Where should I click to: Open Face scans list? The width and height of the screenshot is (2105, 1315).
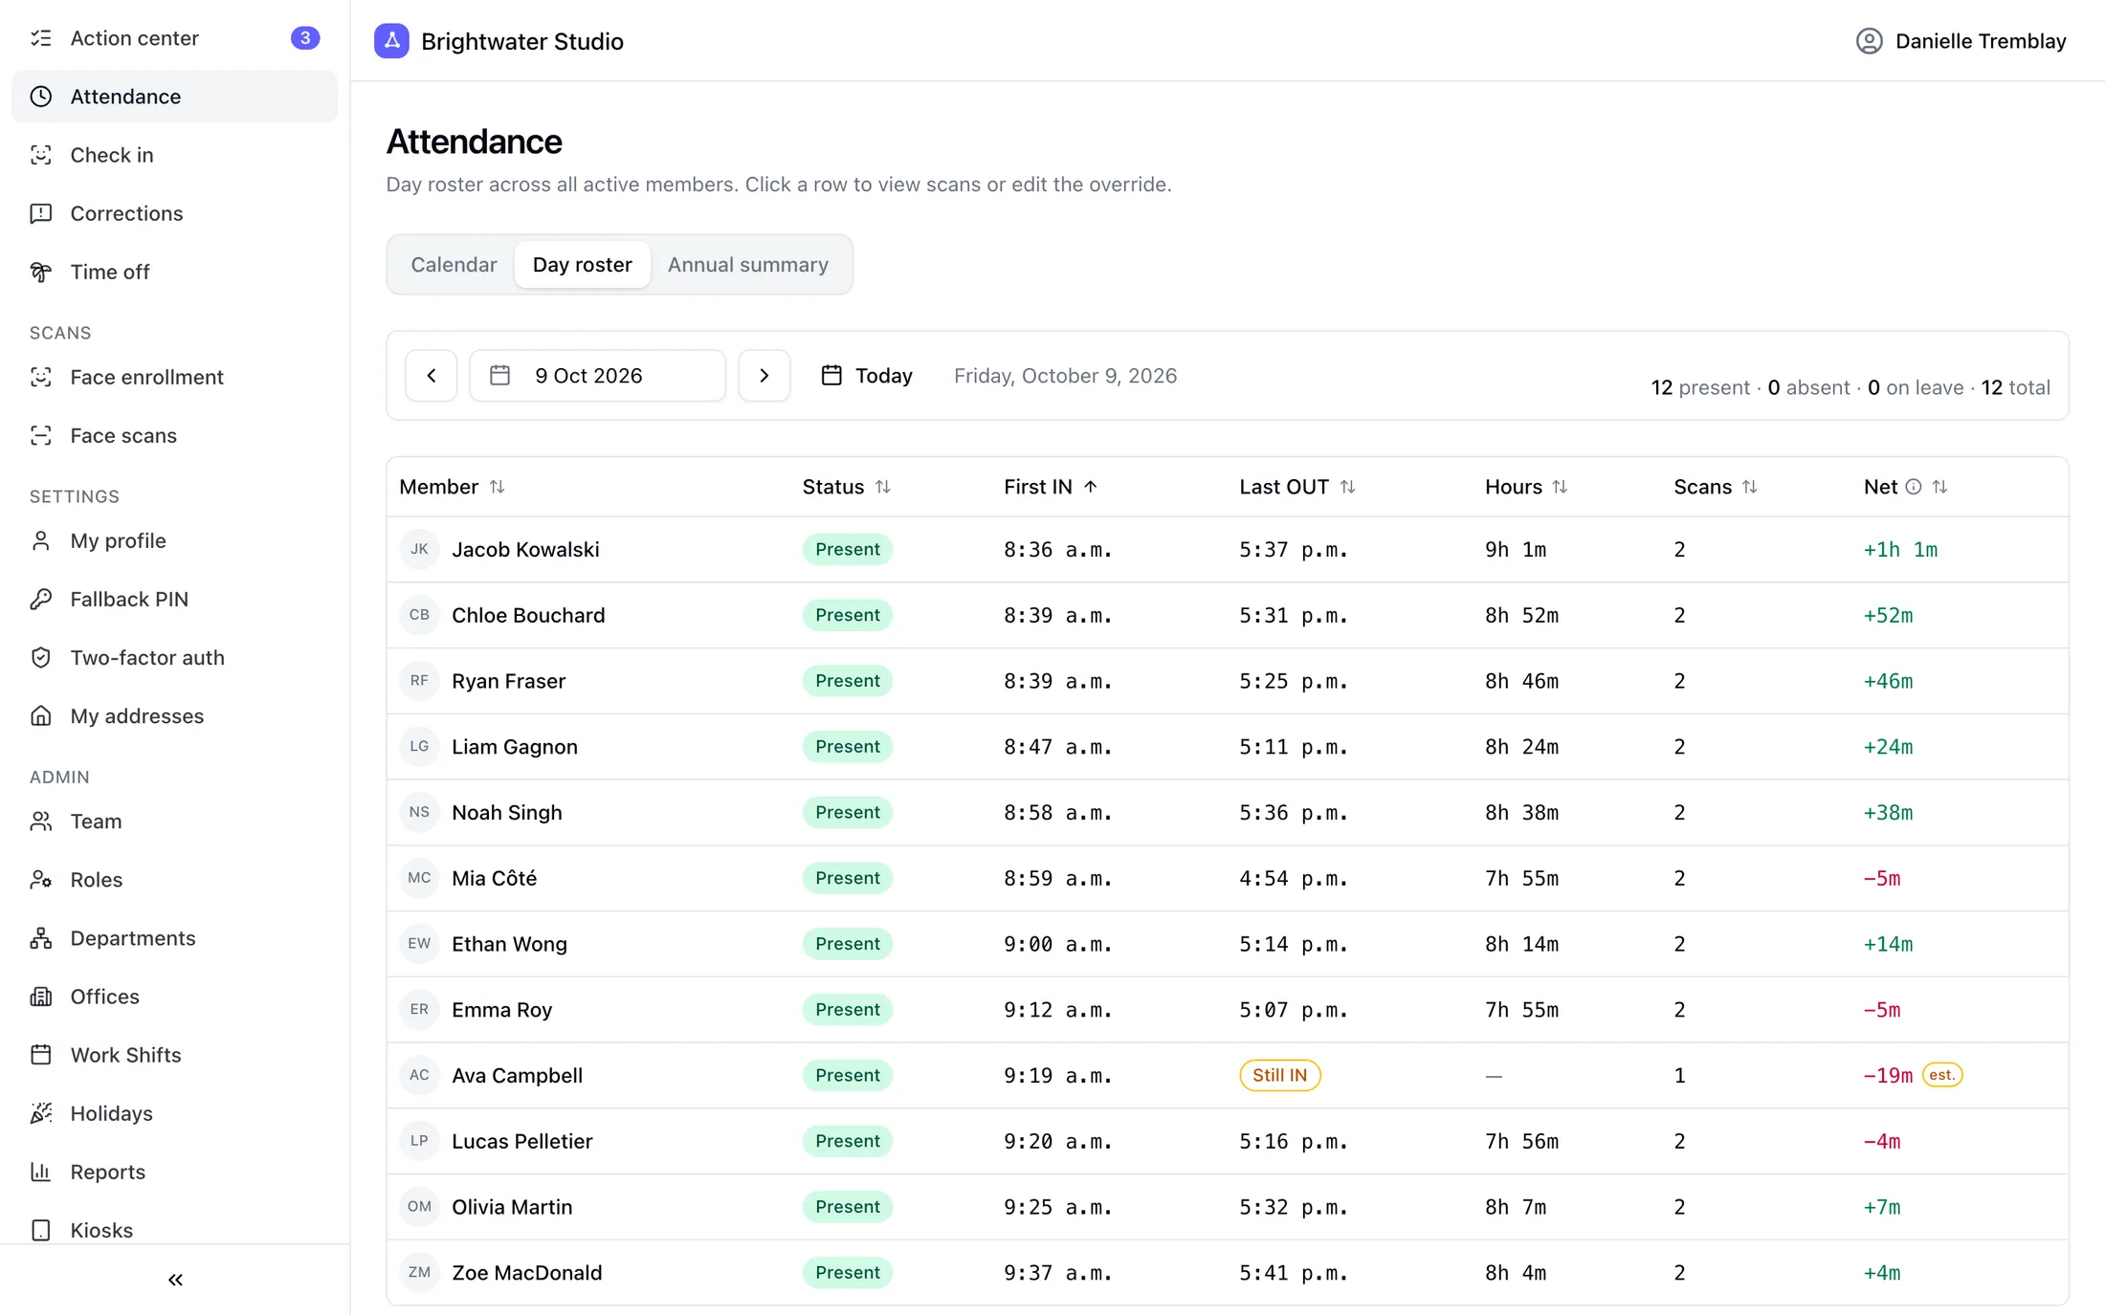[174, 435]
